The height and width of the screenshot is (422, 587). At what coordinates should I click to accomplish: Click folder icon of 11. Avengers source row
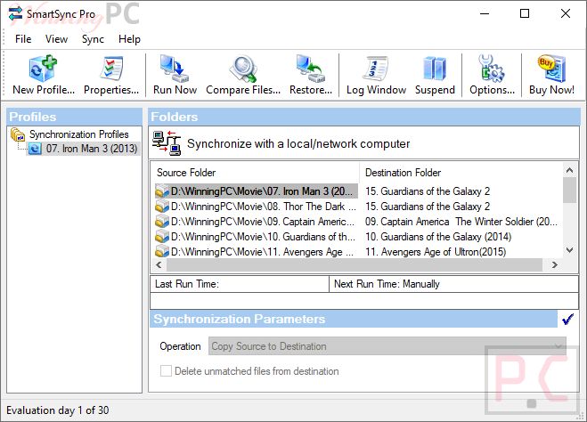tap(162, 251)
